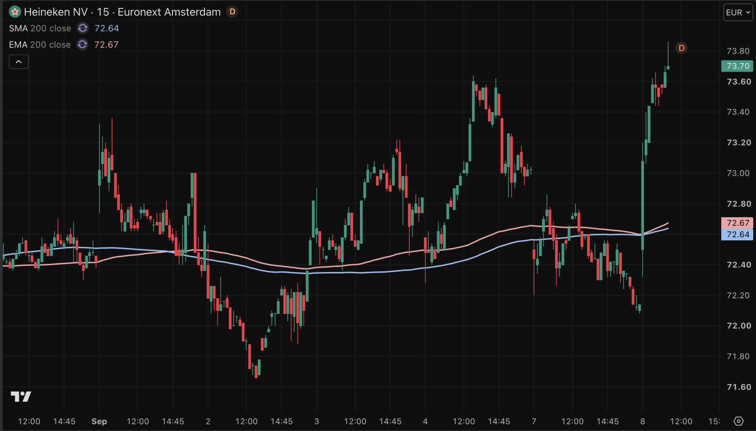Click the 72.20 price axis label

coord(738,295)
